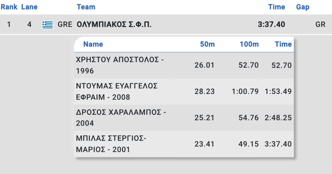Sort by the Rank column header
The width and height of the screenshot is (332, 174).
(9, 7)
